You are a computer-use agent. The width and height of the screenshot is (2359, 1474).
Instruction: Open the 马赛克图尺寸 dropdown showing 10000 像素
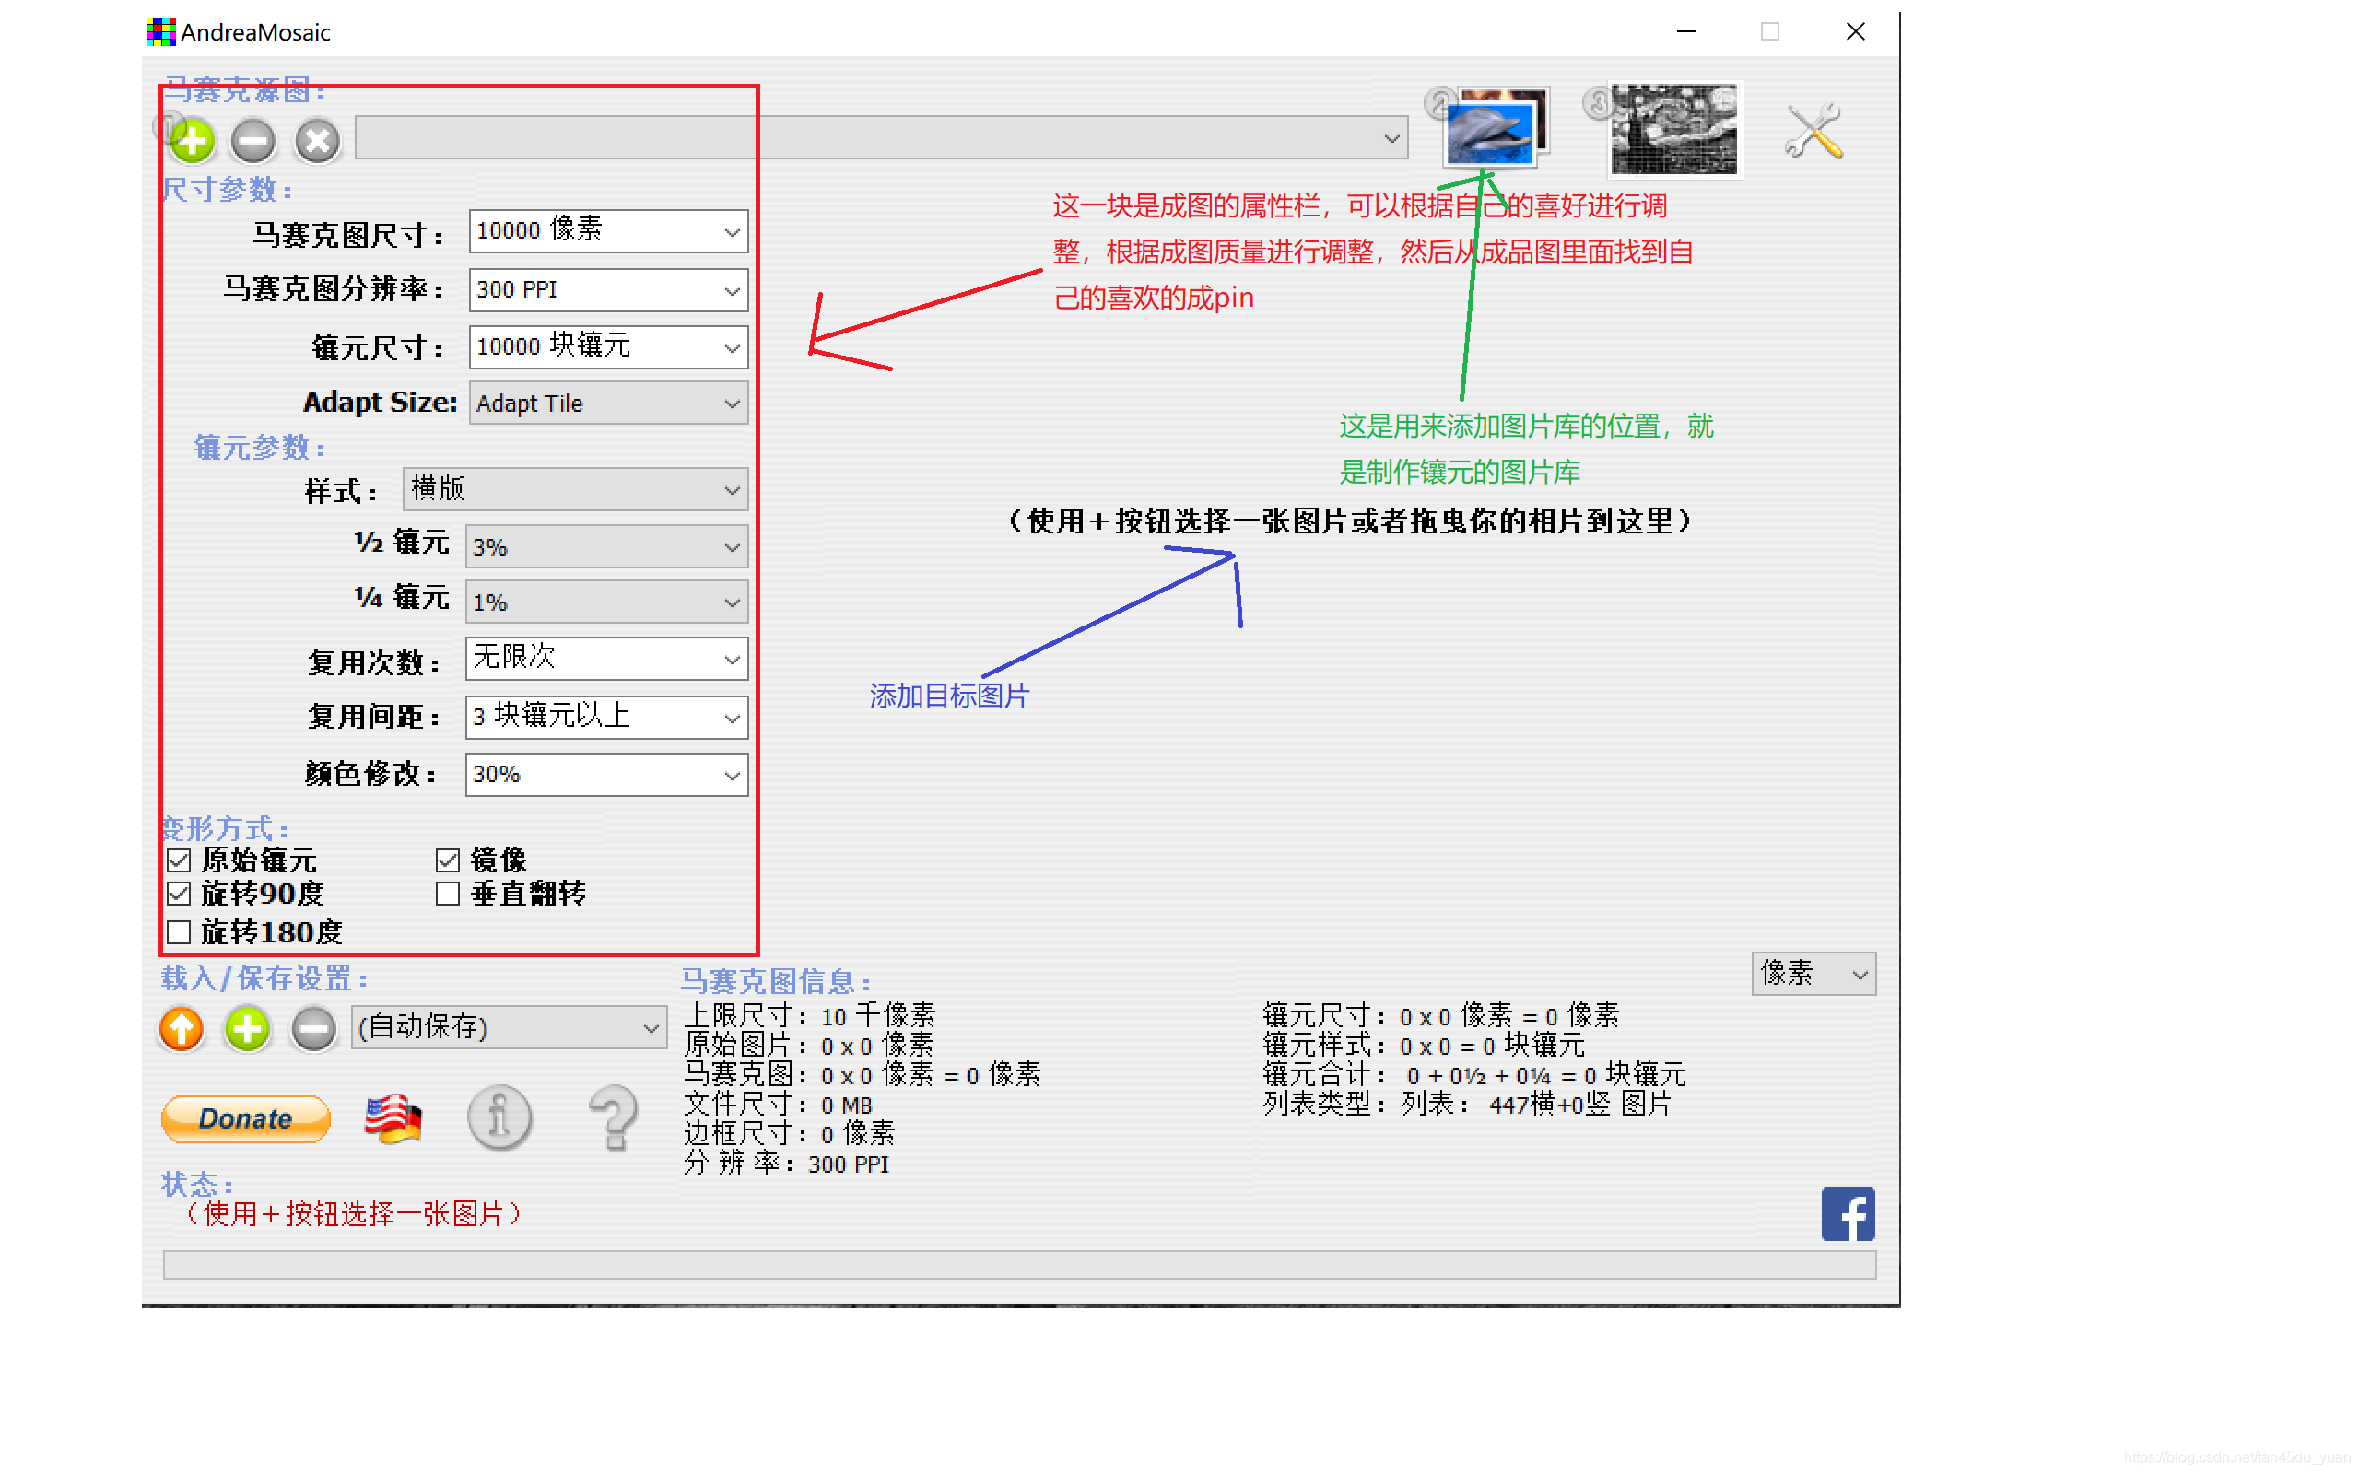(x=608, y=231)
